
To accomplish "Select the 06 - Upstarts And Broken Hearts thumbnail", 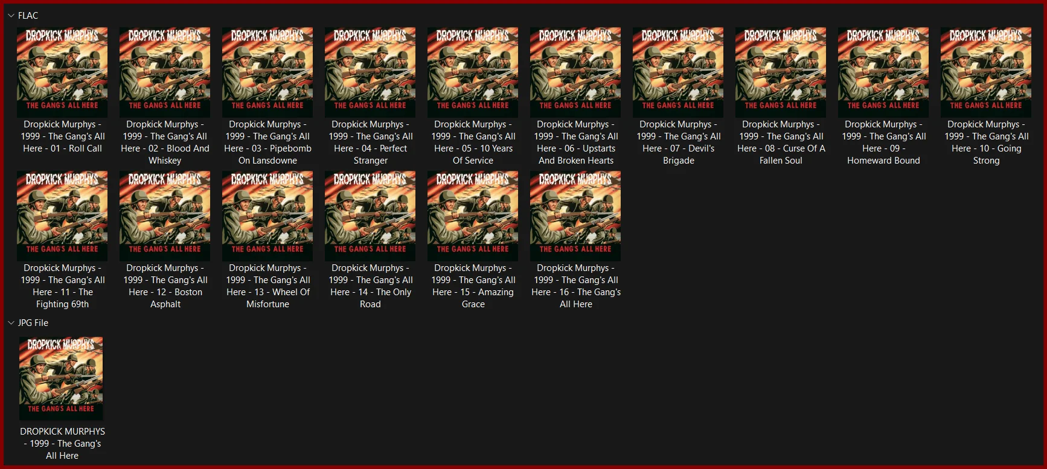I will (x=575, y=72).
